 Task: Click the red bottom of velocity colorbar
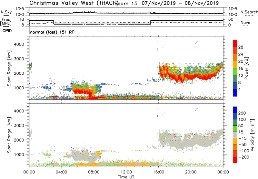[x=235, y=160]
